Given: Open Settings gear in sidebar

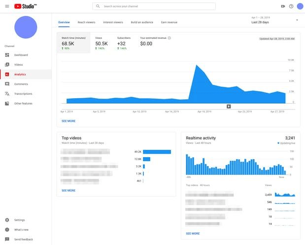Looking at the screenshot, I should coord(19,220).
